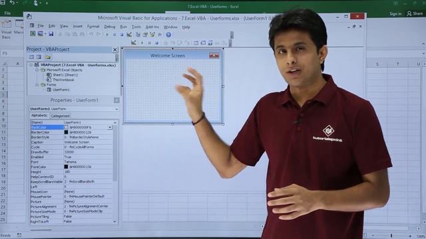Click Design Mode icon in second toolbar row

133,42
